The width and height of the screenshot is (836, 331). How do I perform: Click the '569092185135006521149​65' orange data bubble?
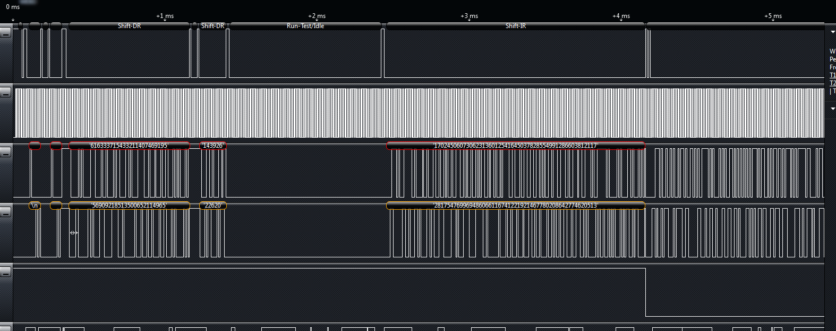129,205
